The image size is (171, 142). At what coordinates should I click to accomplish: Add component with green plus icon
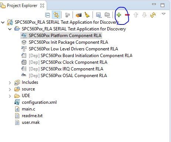tap(119, 15)
